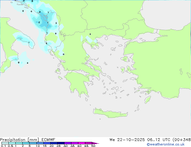The height and width of the screenshot is (147, 191).
Task: Click the legend label '10'
Action: click(38, 146)
